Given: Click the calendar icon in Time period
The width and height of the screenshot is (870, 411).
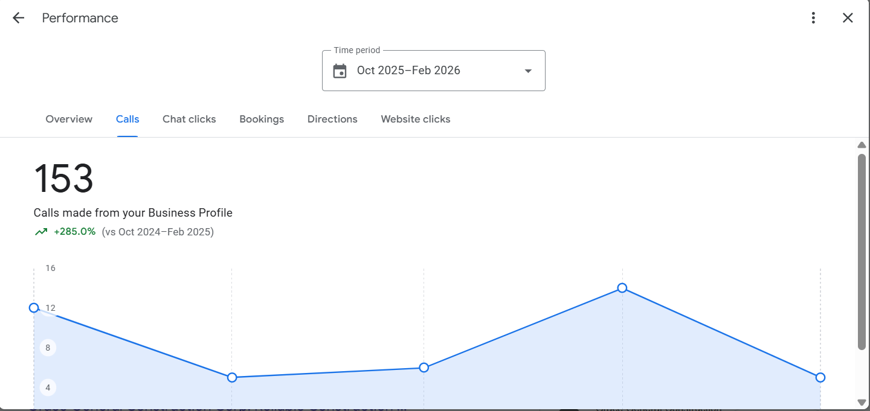Looking at the screenshot, I should point(340,71).
